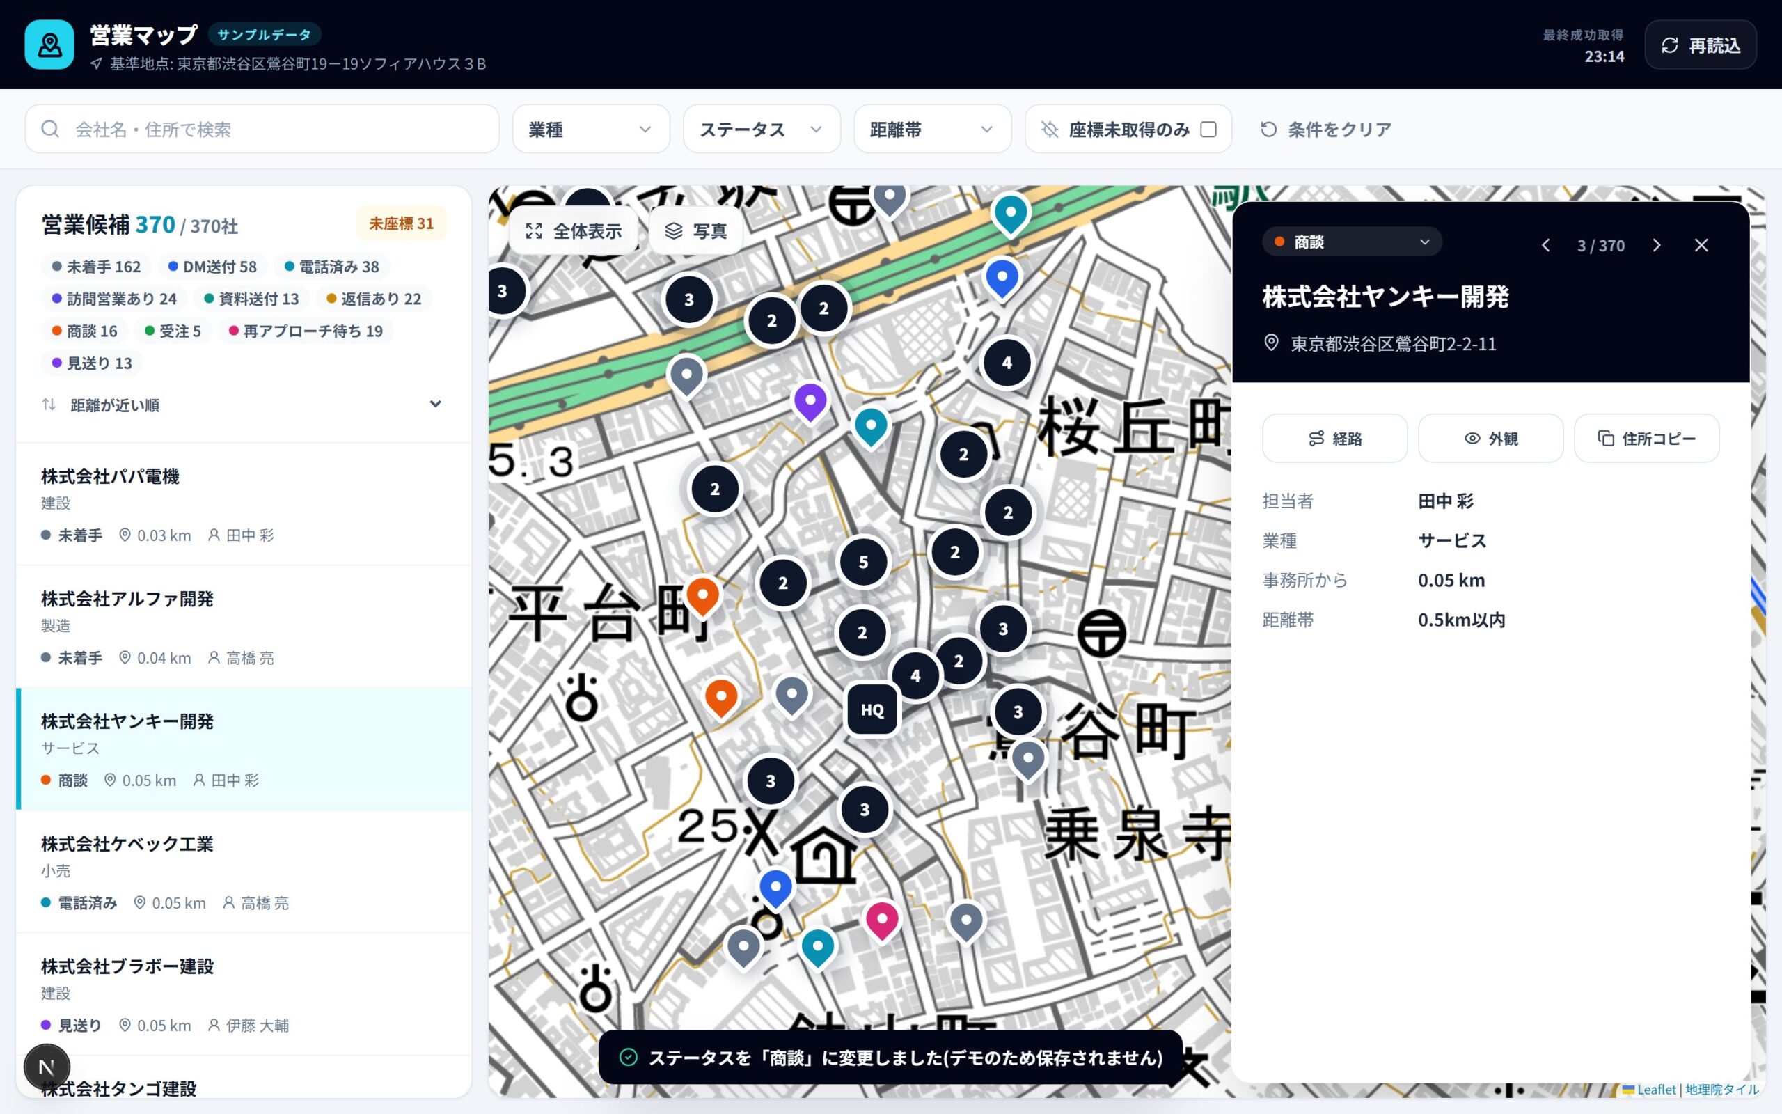Filter by the 未着手 162 chip
The image size is (1782, 1114).
[97, 267]
